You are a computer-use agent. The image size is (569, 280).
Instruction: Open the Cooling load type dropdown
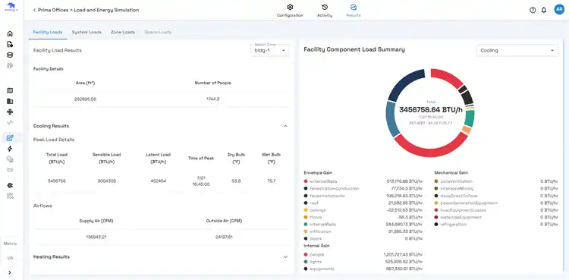point(517,51)
